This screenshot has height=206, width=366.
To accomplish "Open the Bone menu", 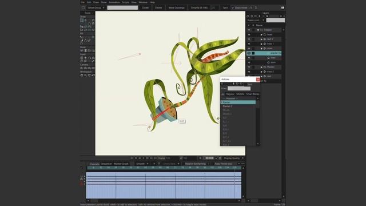I will (104, 2).
